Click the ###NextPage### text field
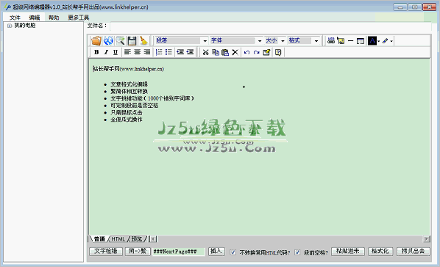The width and height of the screenshot is (440, 267). [179, 252]
